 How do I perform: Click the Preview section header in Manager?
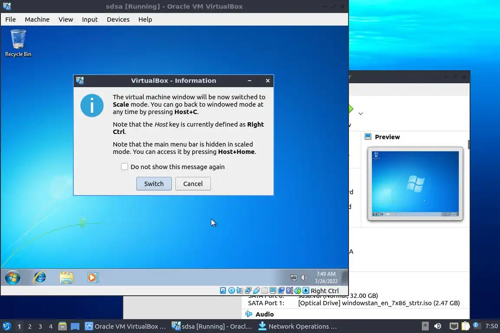point(387,137)
